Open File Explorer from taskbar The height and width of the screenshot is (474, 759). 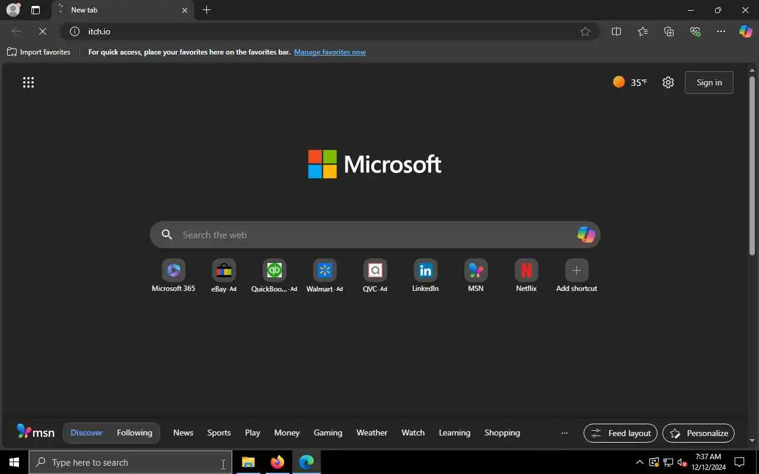(248, 462)
